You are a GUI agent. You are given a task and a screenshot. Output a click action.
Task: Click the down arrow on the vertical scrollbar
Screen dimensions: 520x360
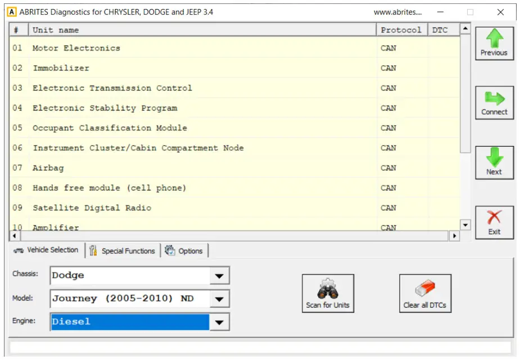coord(465,224)
